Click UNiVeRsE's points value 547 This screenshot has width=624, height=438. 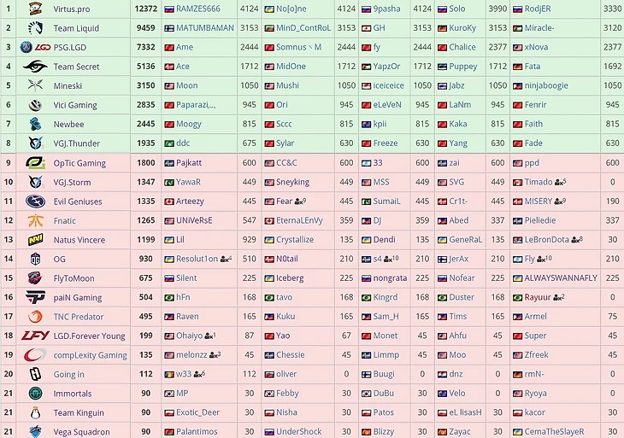[249, 220]
